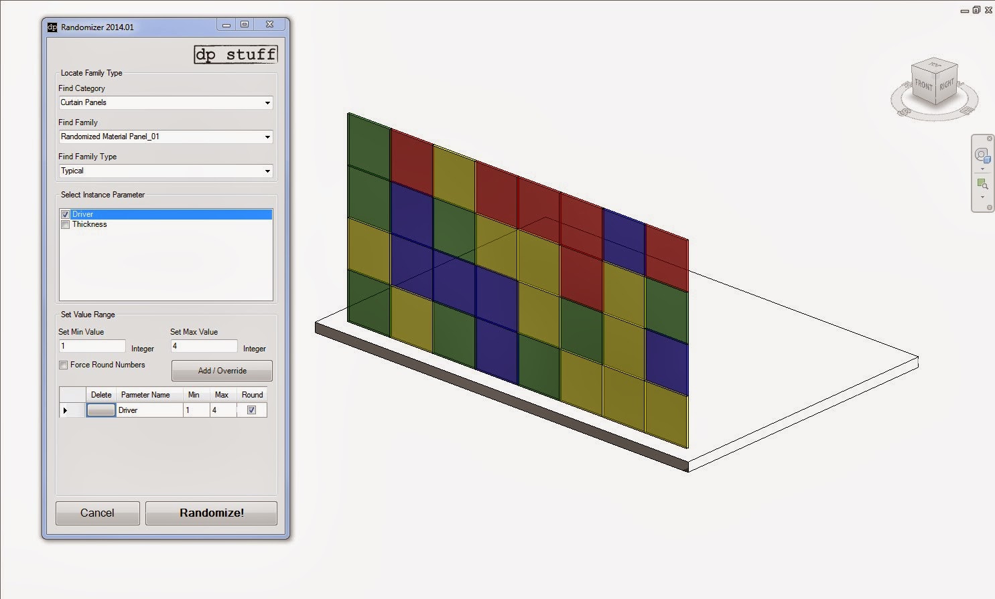The width and height of the screenshot is (995, 599).
Task: Enable the Thickness instance parameter
Action: click(64, 224)
